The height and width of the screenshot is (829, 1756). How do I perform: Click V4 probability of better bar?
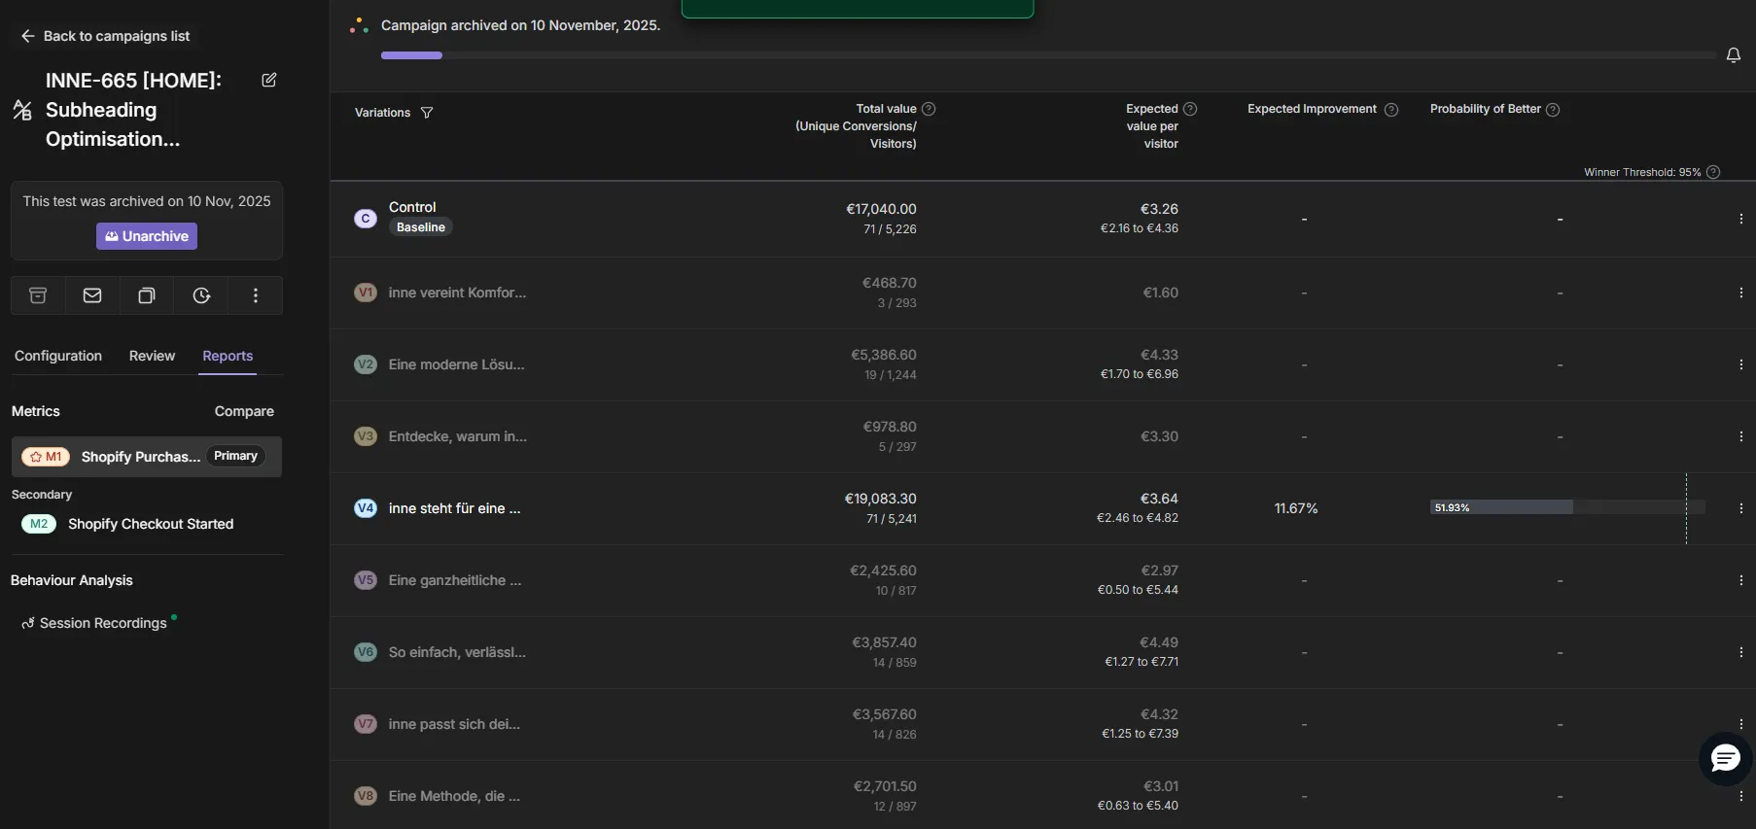coord(1501,507)
